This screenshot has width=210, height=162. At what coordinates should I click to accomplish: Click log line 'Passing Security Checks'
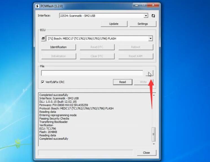pos(54,118)
